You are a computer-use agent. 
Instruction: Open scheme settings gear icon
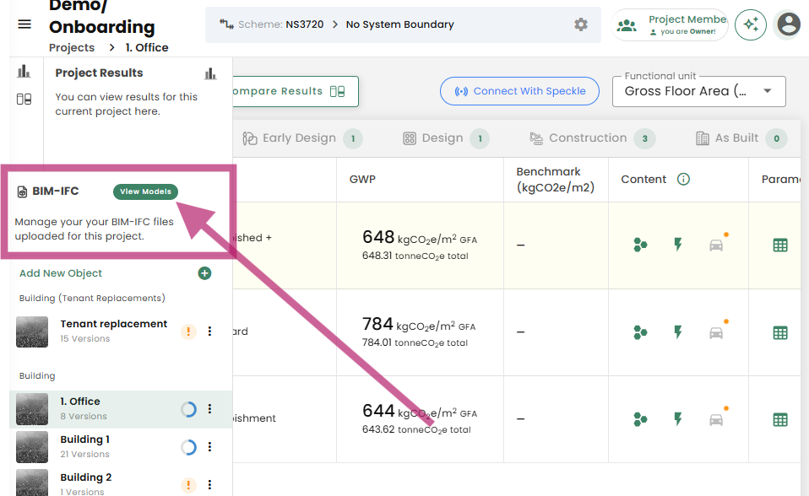coord(581,24)
